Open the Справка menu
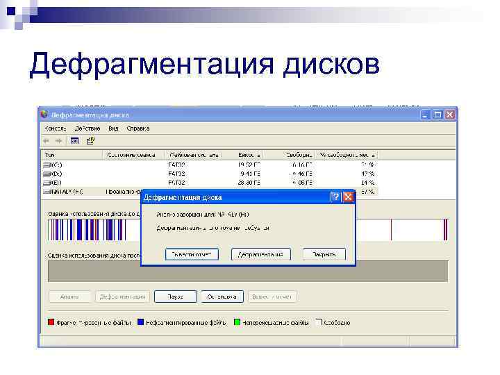 point(138,128)
